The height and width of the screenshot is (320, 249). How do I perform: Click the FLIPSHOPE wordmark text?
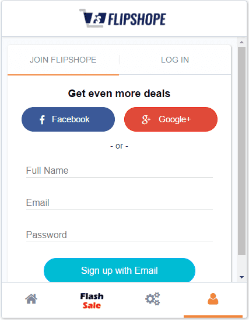[137, 19]
